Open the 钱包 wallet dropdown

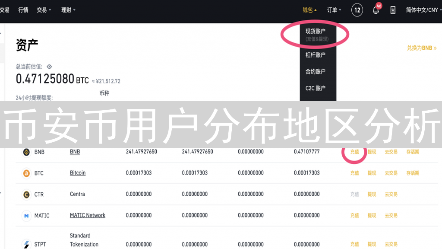point(309,10)
